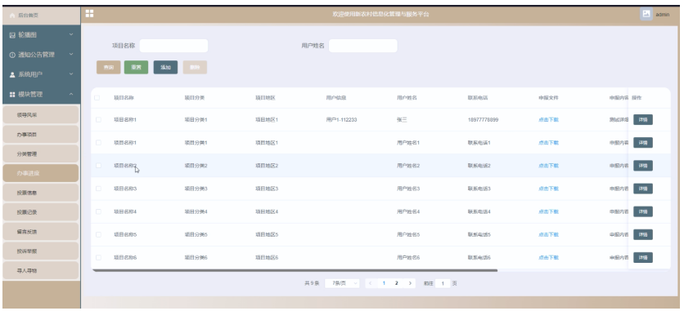Click the 用户姓名 search input field

point(363,46)
